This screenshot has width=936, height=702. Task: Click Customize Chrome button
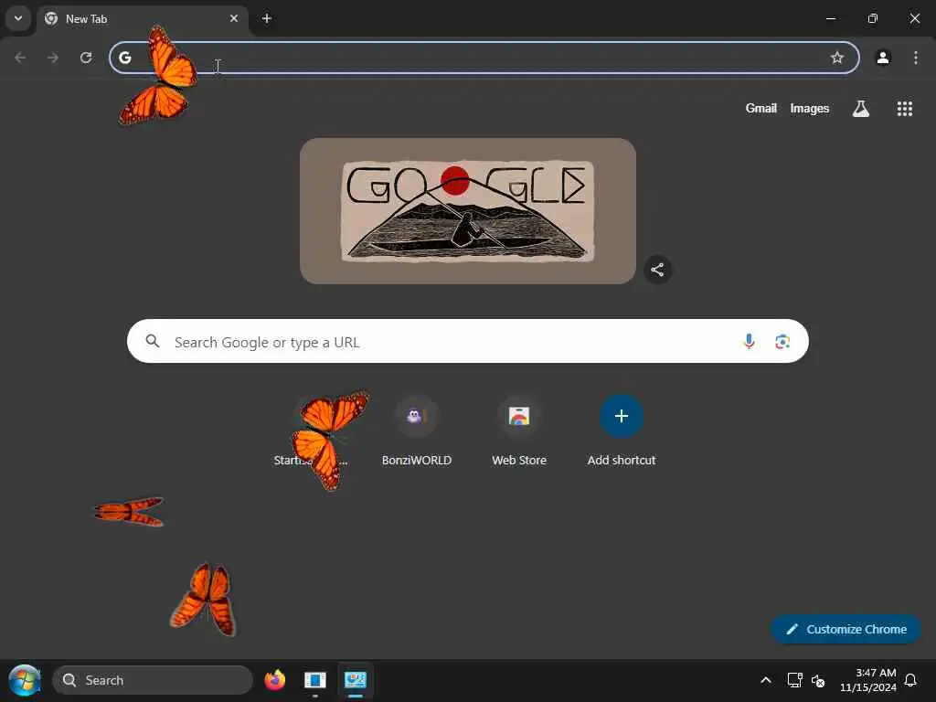(x=846, y=629)
